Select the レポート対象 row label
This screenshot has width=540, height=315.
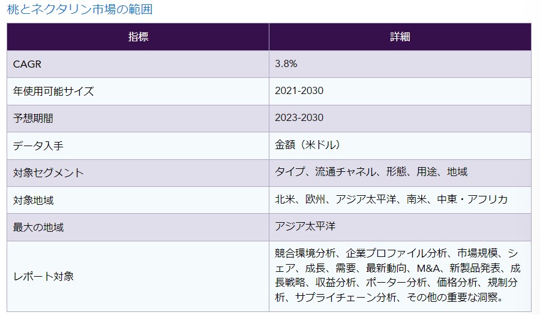44,276
